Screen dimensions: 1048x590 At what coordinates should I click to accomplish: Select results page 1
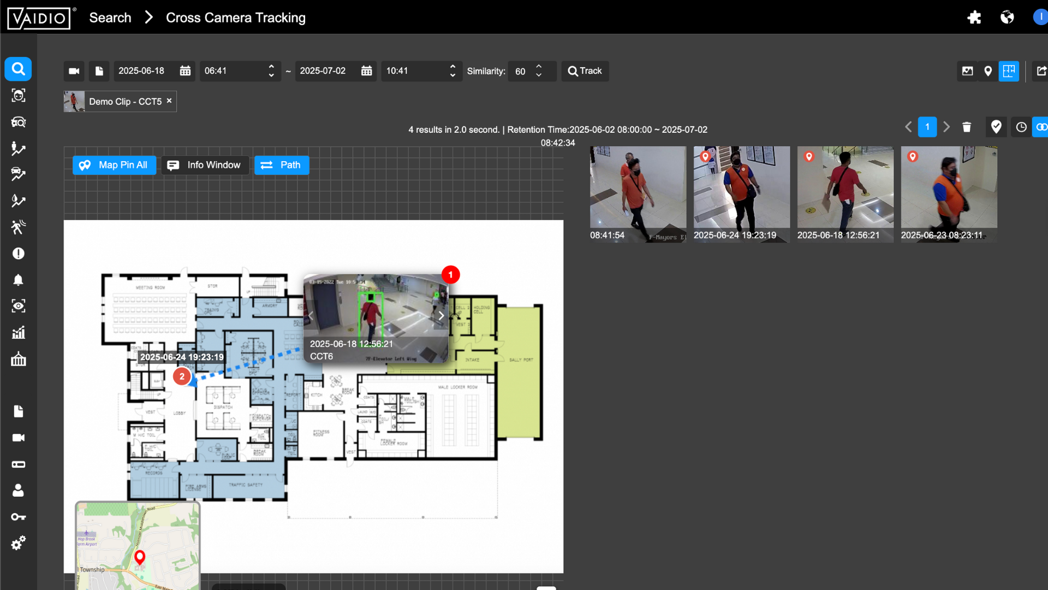(x=927, y=127)
